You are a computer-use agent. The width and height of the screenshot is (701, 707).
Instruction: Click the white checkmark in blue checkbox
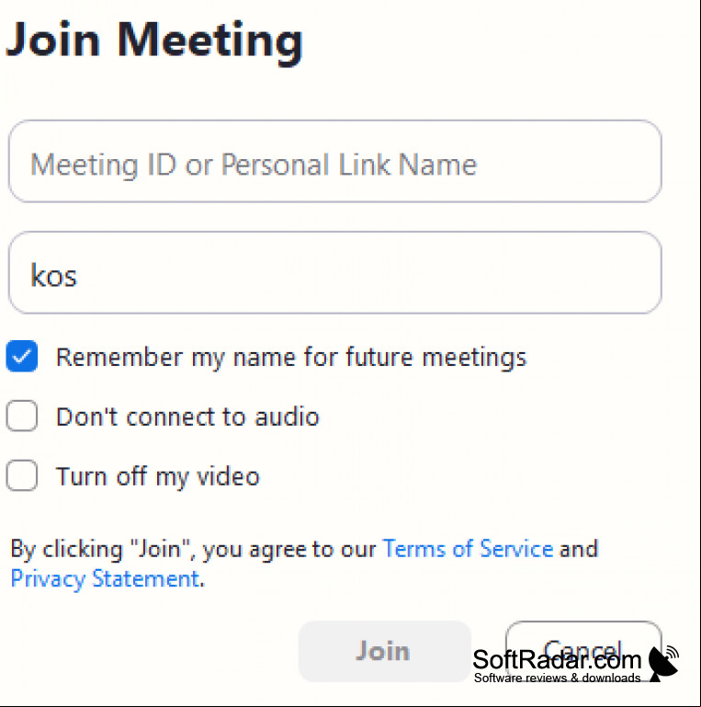point(22,357)
